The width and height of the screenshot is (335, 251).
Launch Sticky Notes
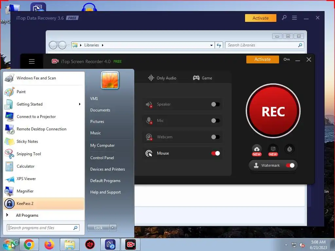[44, 142]
